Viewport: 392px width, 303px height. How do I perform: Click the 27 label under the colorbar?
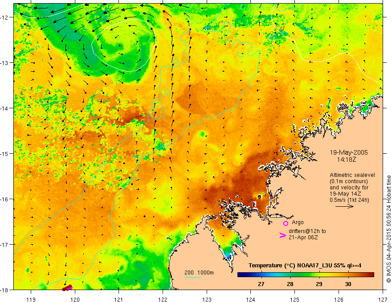click(x=261, y=284)
